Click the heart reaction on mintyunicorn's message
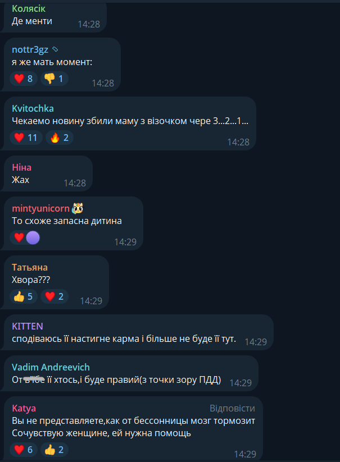This screenshot has height=462, width=340. (x=19, y=237)
